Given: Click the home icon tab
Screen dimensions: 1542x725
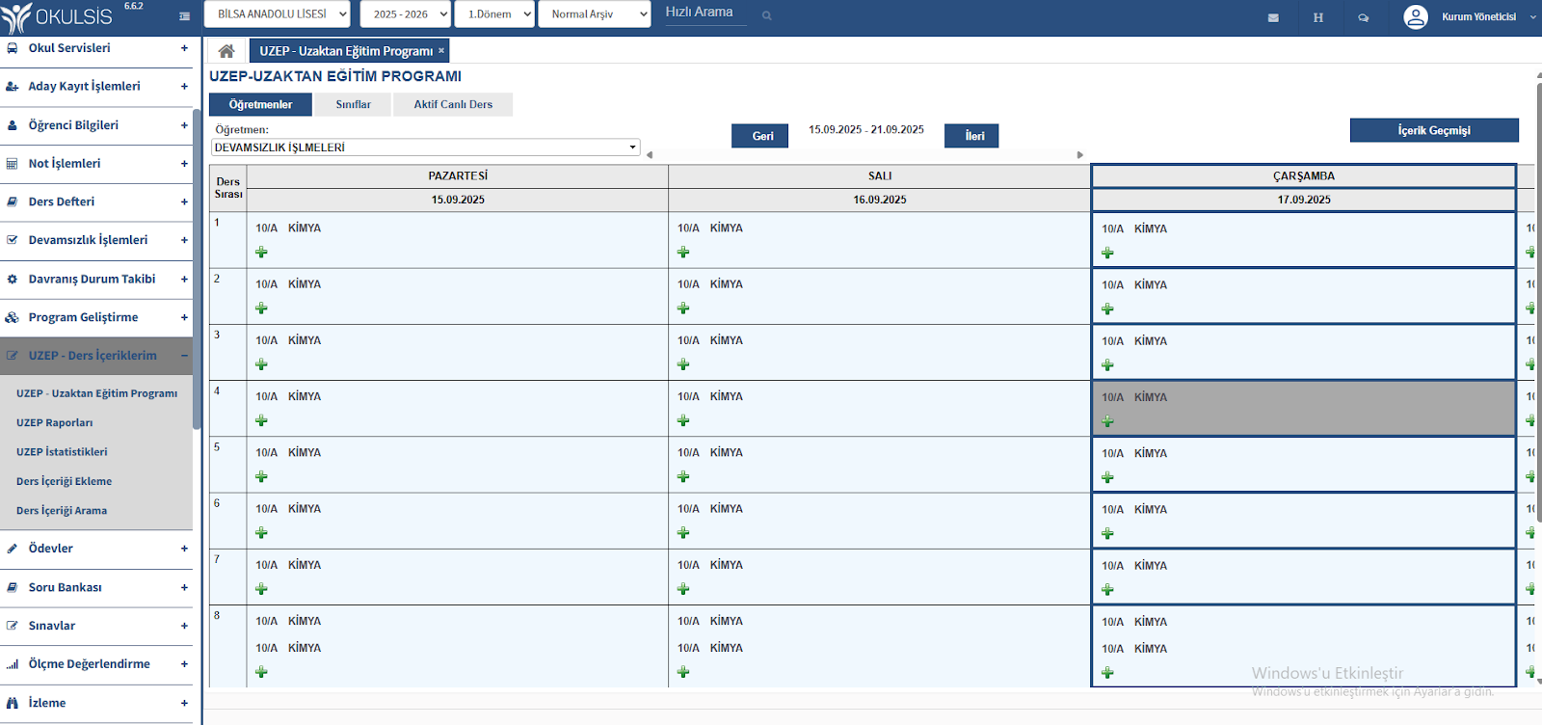Looking at the screenshot, I should click(226, 51).
